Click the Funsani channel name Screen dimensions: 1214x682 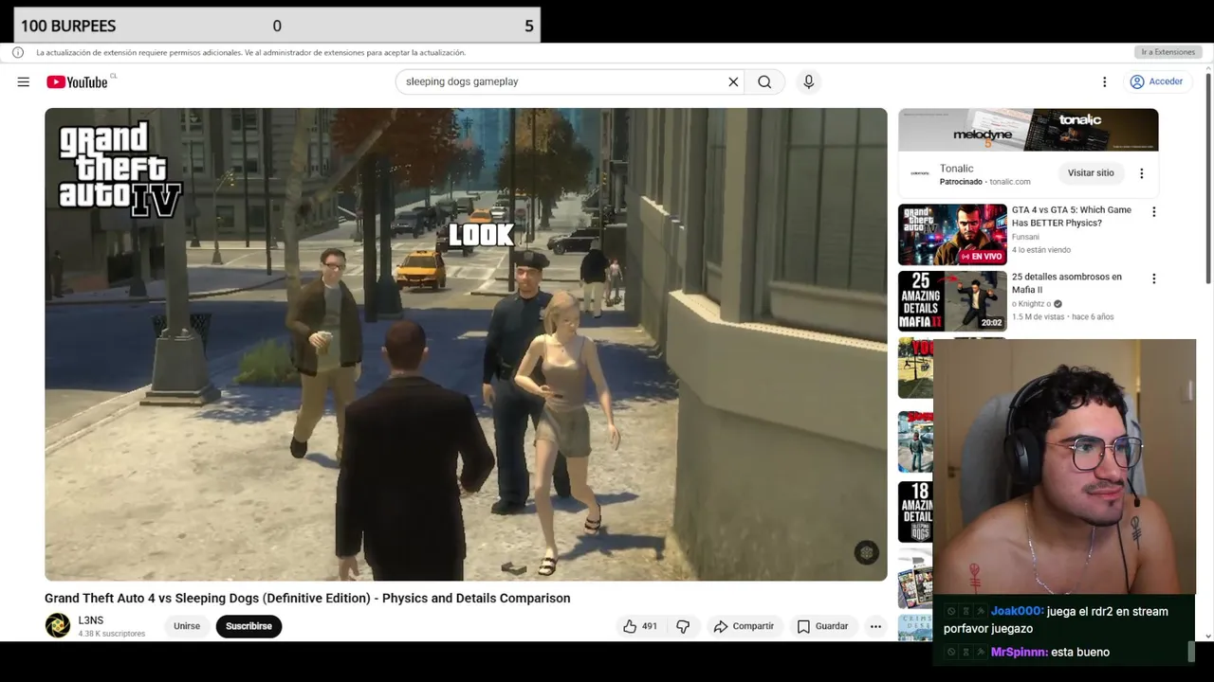point(1025,237)
